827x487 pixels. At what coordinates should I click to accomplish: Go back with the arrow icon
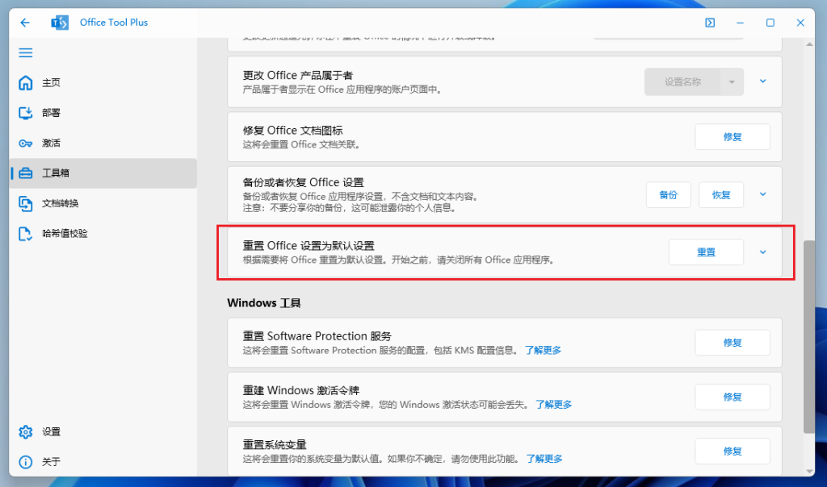(x=25, y=23)
